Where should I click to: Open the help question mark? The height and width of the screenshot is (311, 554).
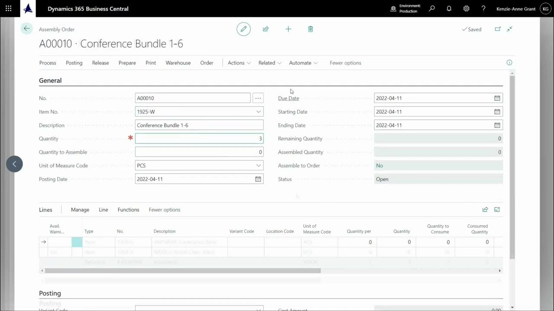pyautogui.click(x=483, y=9)
